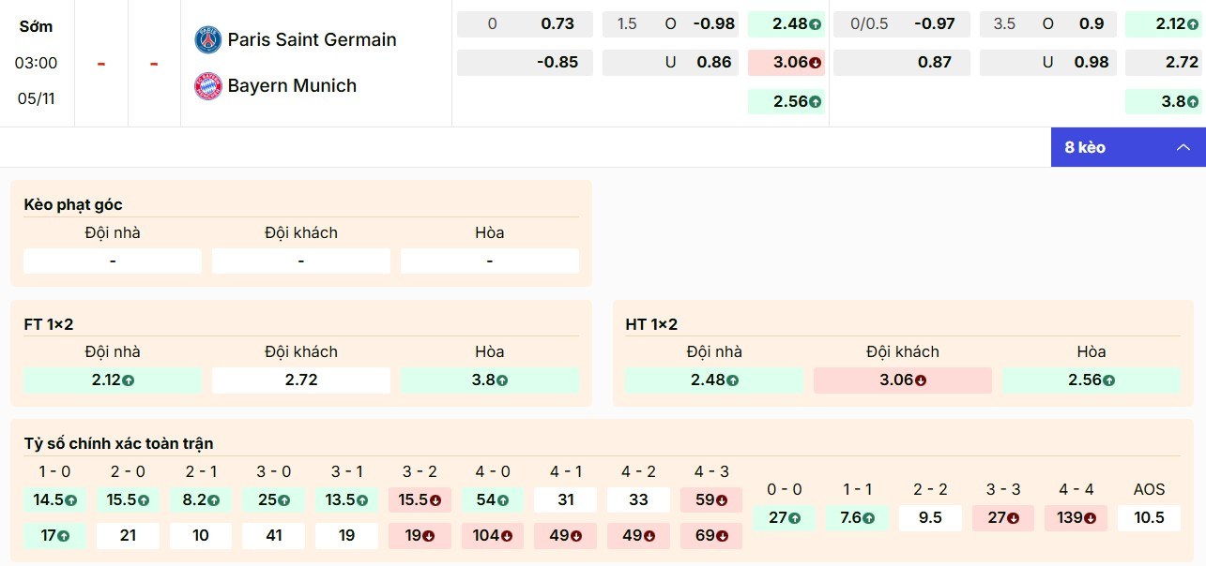
Task: Select FT 1×2 home odds 2.12
Action: click(x=113, y=380)
